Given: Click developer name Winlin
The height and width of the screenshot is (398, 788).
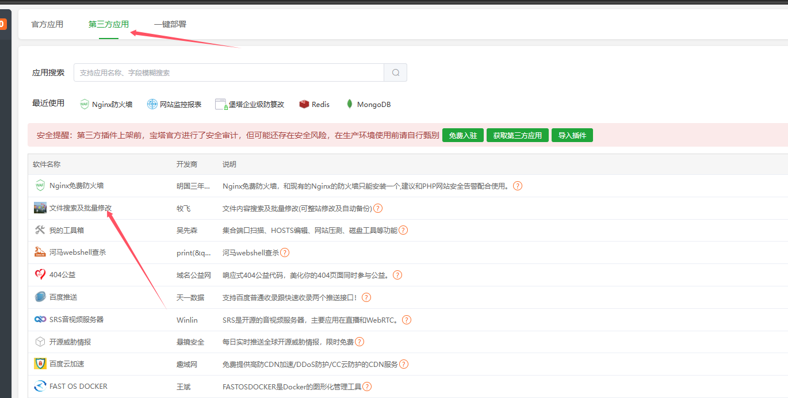Looking at the screenshot, I should pyautogui.click(x=187, y=320).
